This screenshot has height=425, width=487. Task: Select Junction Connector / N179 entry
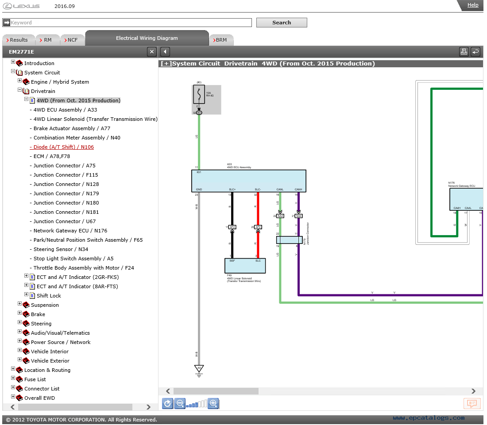coord(66,193)
